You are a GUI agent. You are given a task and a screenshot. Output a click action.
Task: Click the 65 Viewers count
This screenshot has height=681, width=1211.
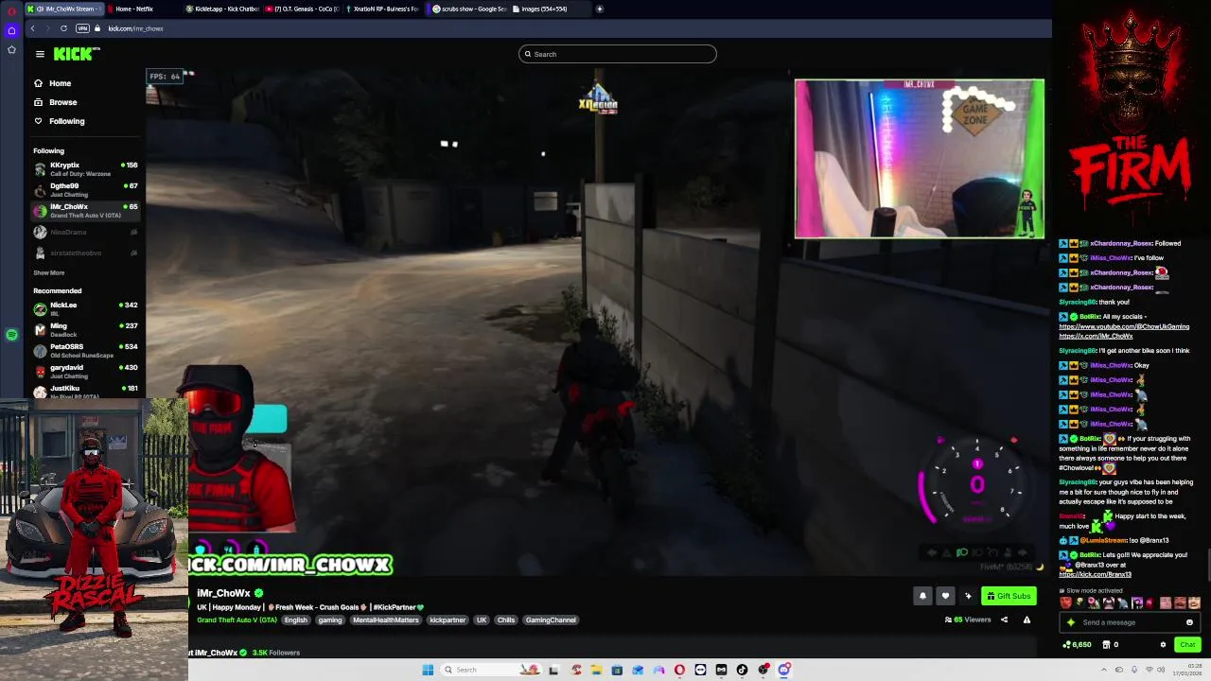click(x=968, y=620)
